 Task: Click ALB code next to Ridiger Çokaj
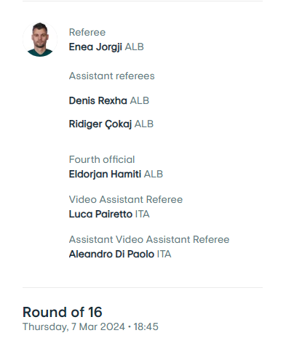click(x=144, y=124)
